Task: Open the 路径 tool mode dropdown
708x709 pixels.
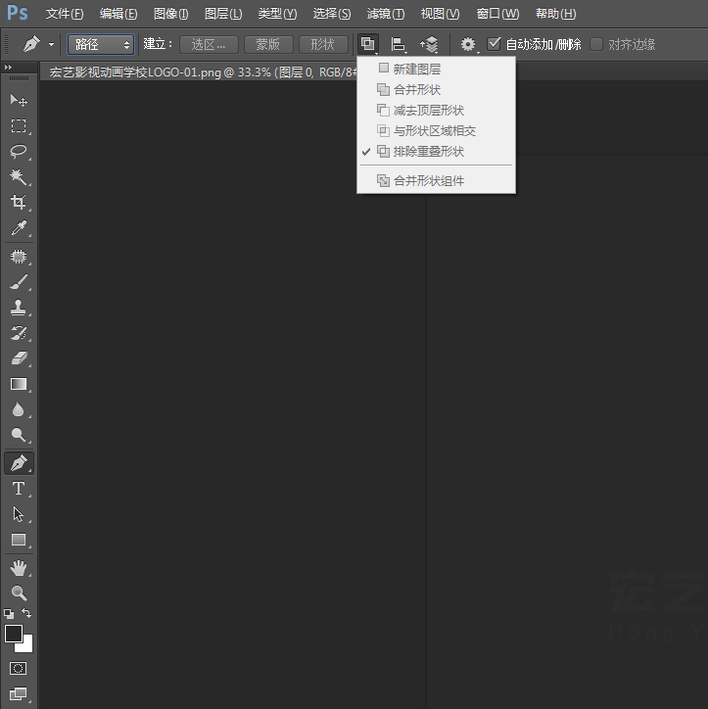Action: tap(101, 44)
